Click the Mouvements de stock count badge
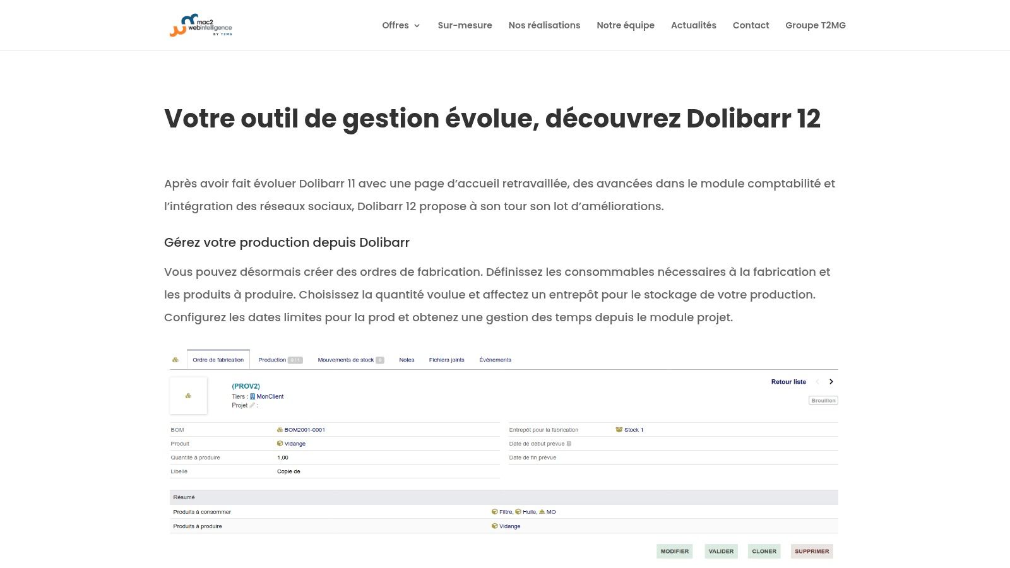 380,360
